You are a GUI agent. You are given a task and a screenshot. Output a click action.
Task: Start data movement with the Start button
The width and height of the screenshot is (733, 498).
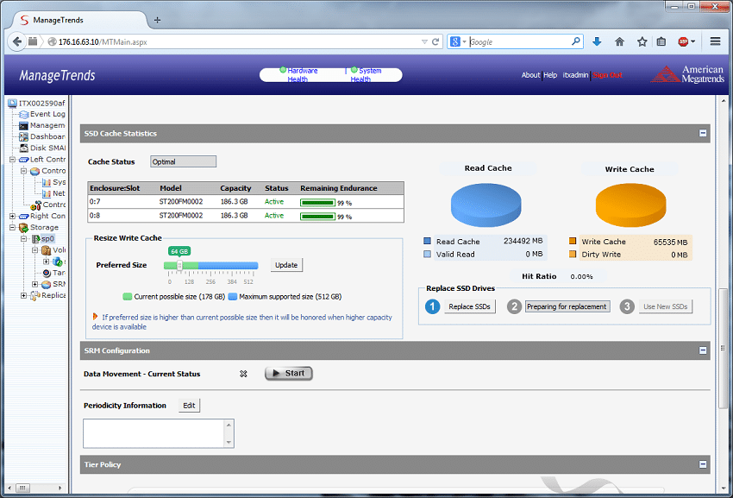tap(289, 374)
